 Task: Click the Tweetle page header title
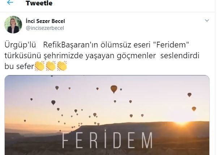pyautogui.click(x=39, y=3)
